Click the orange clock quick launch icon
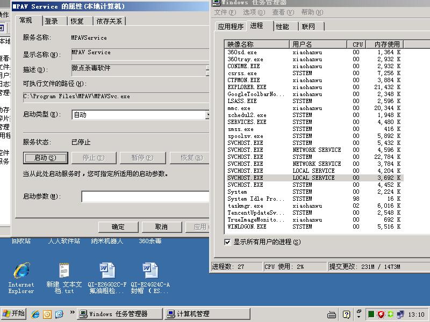Image resolution: width=430 pixels, height=322 pixels. pos(47,314)
